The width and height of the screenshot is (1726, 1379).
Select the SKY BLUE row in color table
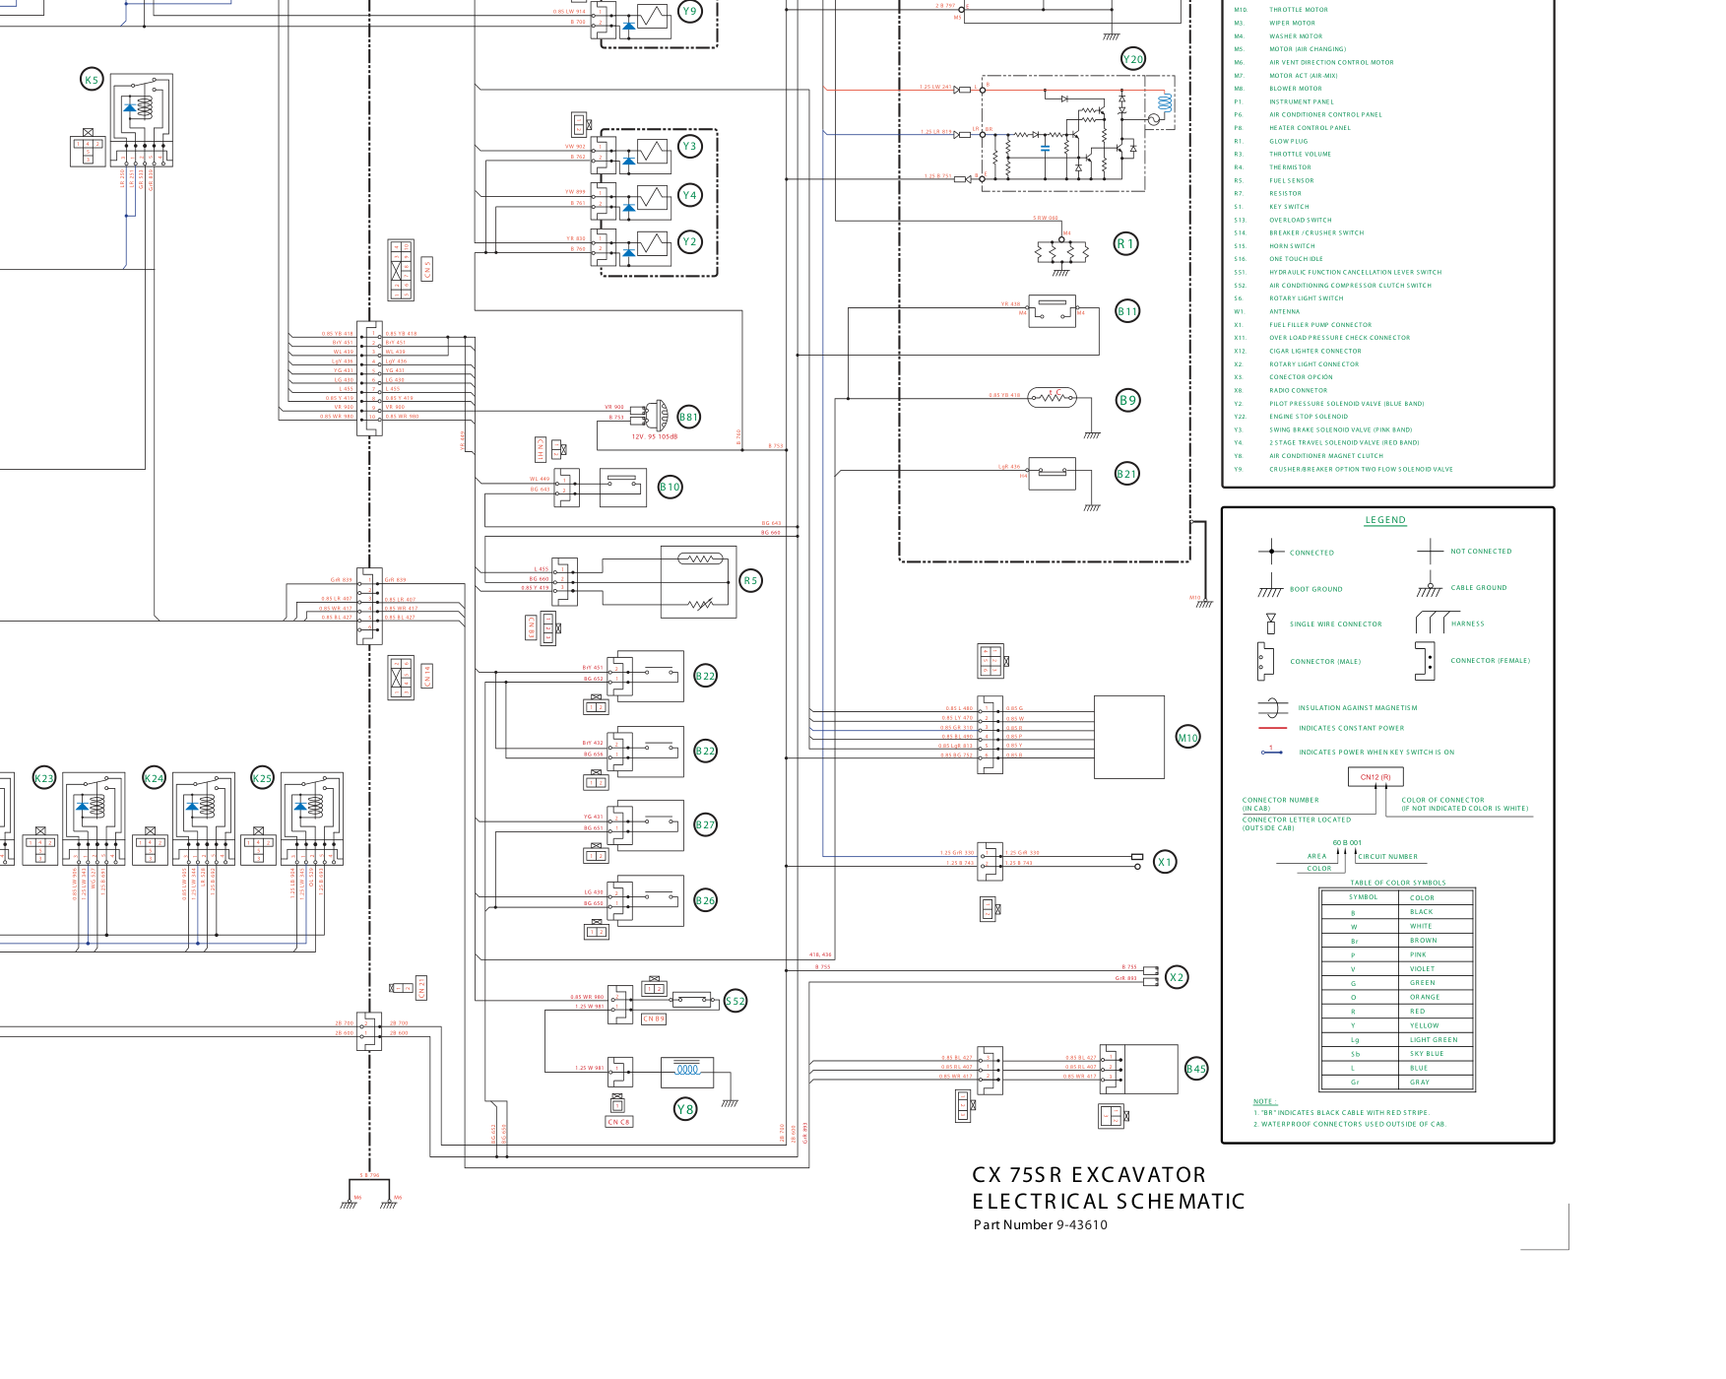click(x=1397, y=1054)
